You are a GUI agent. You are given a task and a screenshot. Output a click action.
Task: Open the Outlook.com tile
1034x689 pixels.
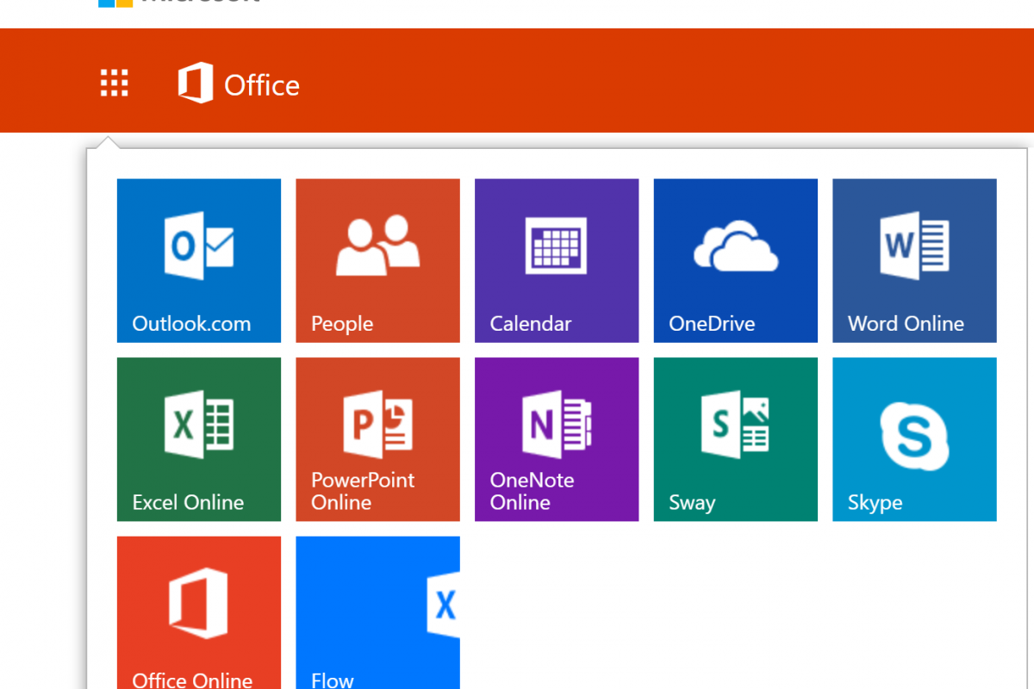point(199,260)
